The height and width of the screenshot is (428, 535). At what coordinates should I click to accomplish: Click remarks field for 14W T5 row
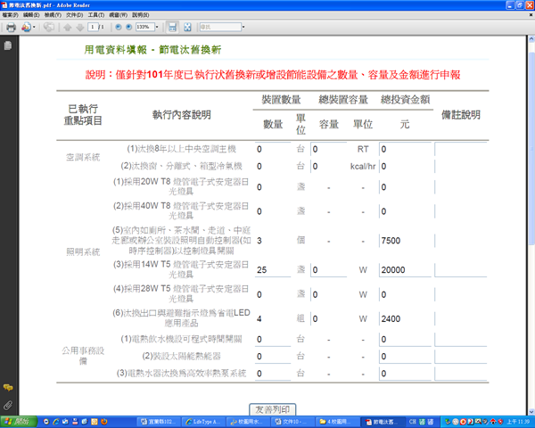(x=461, y=270)
